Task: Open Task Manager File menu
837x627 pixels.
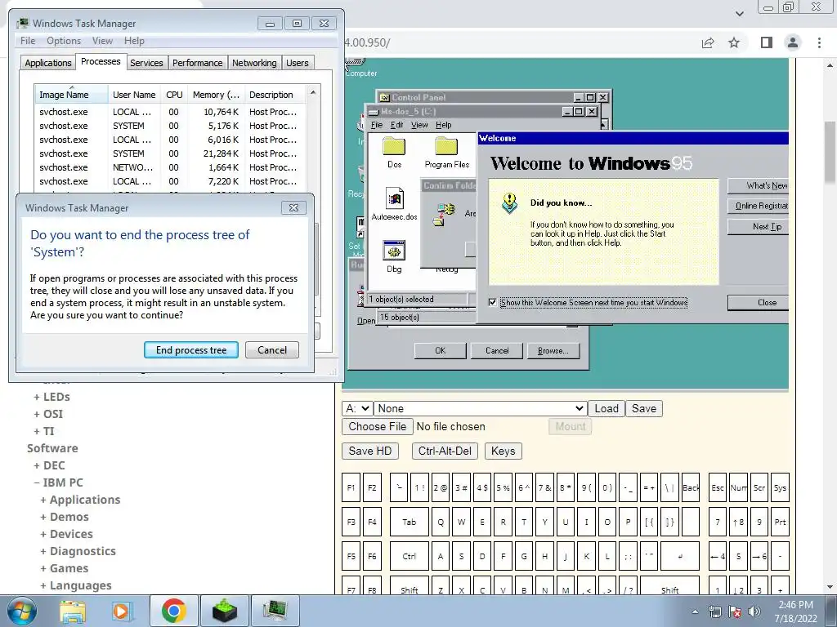Action: point(28,41)
